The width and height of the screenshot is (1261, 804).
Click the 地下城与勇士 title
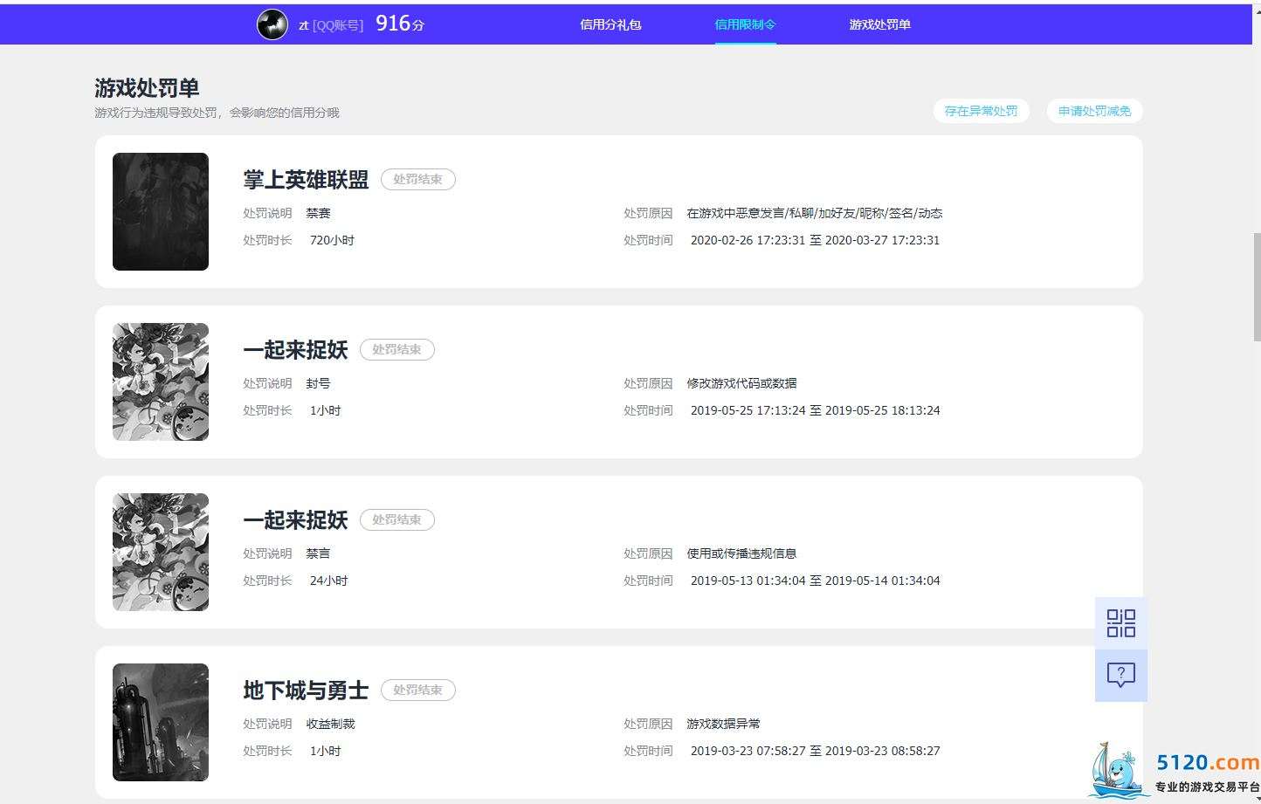pyautogui.click(x=306, y=691)
